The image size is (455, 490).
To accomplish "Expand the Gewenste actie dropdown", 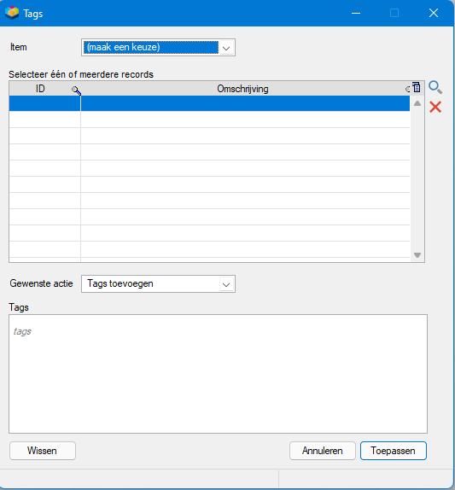I will tap(226, 284).
